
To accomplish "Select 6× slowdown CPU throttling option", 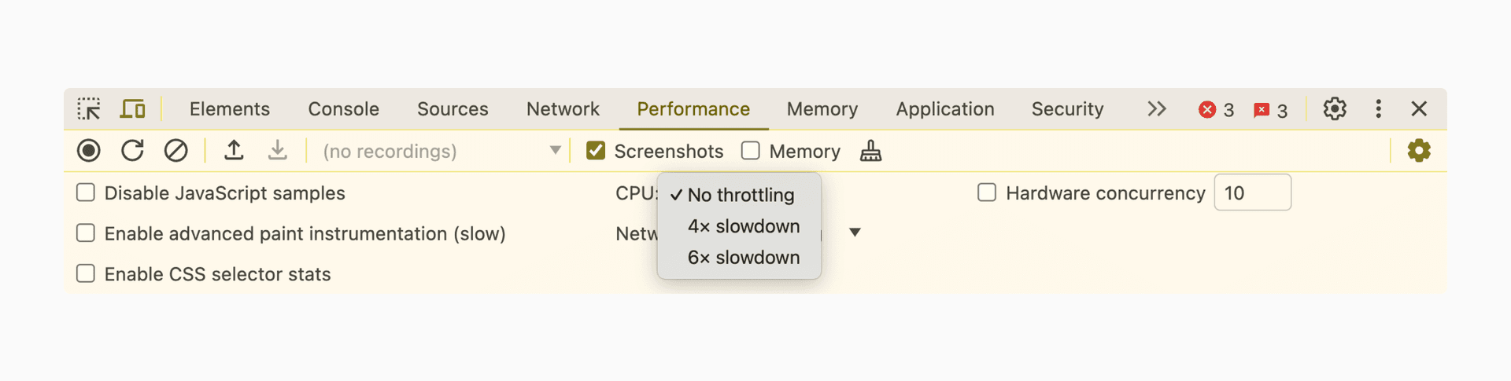I will [743, 258].
